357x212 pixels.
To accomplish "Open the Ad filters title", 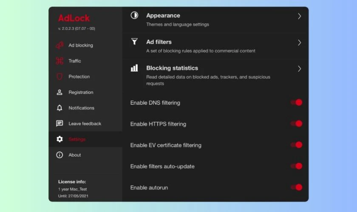I will tap(159, 42).
